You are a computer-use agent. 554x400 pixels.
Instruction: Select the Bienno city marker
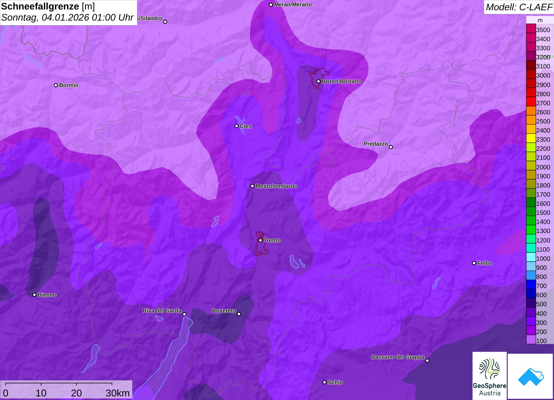click(x=34, y=295)
